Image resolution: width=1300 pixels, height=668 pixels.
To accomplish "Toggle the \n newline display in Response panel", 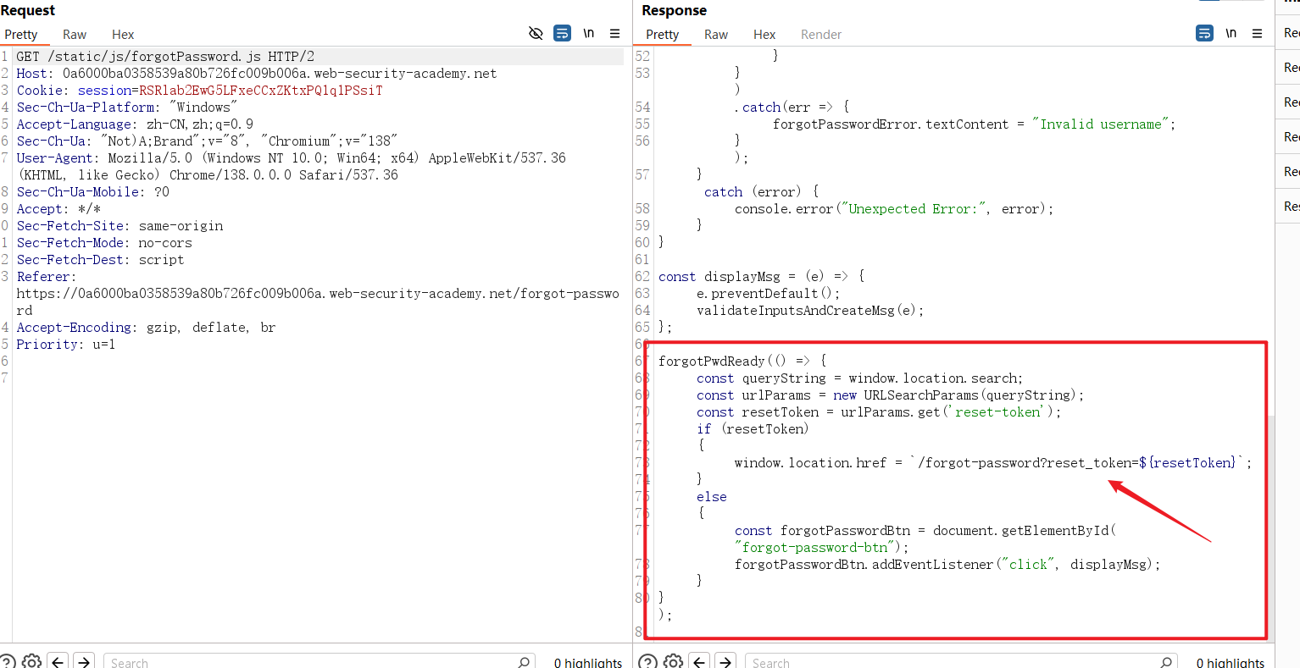I will click(1231, 33).
